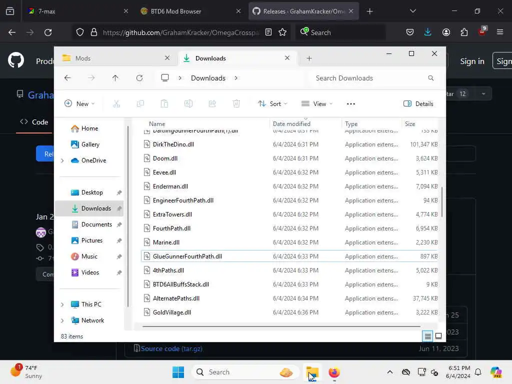Switch to details list view icon
Image resolution: width=512 pixels, height=384 pixels.
[428, 336]
